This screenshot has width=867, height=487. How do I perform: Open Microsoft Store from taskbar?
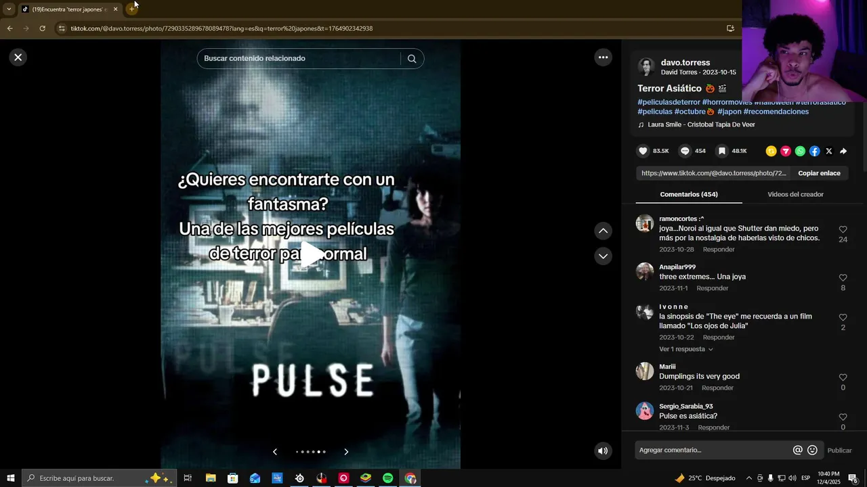(x=232, y=478)
